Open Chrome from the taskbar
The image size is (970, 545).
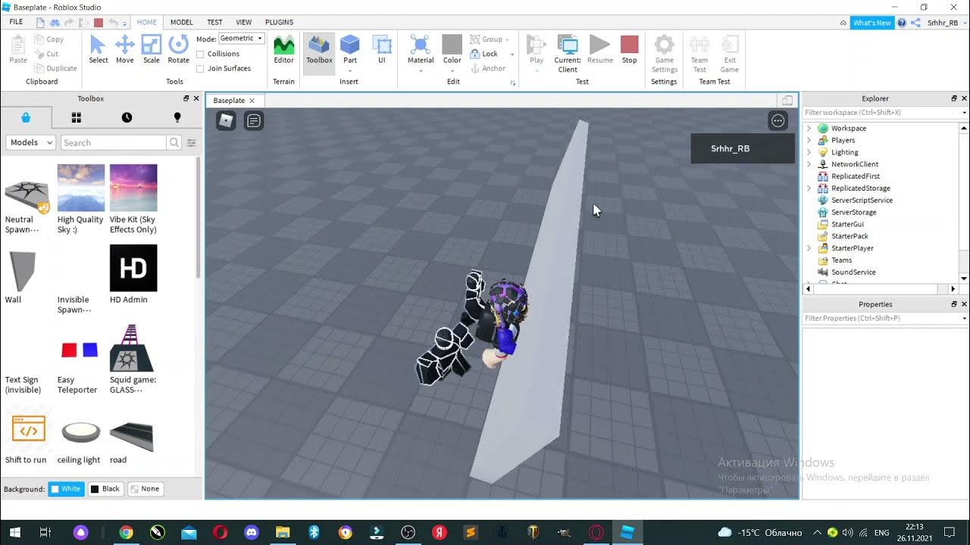(126, 532)
